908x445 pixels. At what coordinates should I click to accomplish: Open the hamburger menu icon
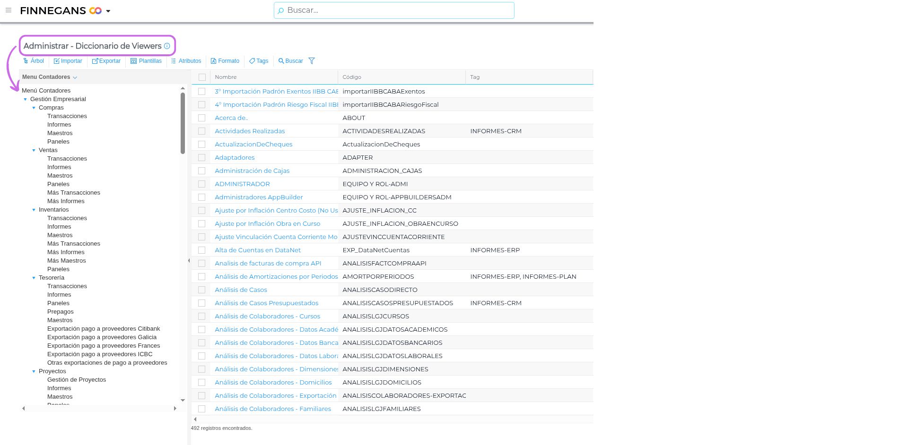pyautogui.click(x=9, y=10)
